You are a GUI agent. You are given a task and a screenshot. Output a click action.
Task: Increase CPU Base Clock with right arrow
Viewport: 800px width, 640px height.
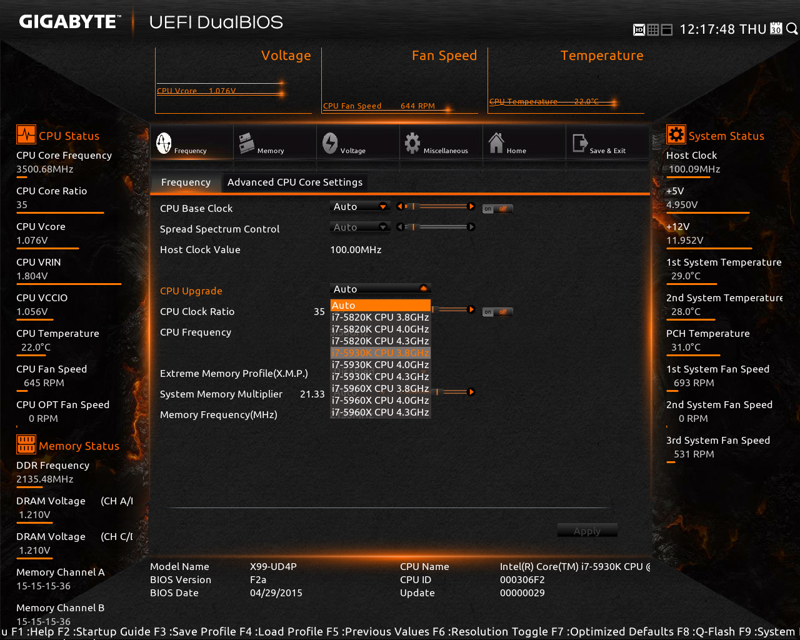[x=472, y=206]
